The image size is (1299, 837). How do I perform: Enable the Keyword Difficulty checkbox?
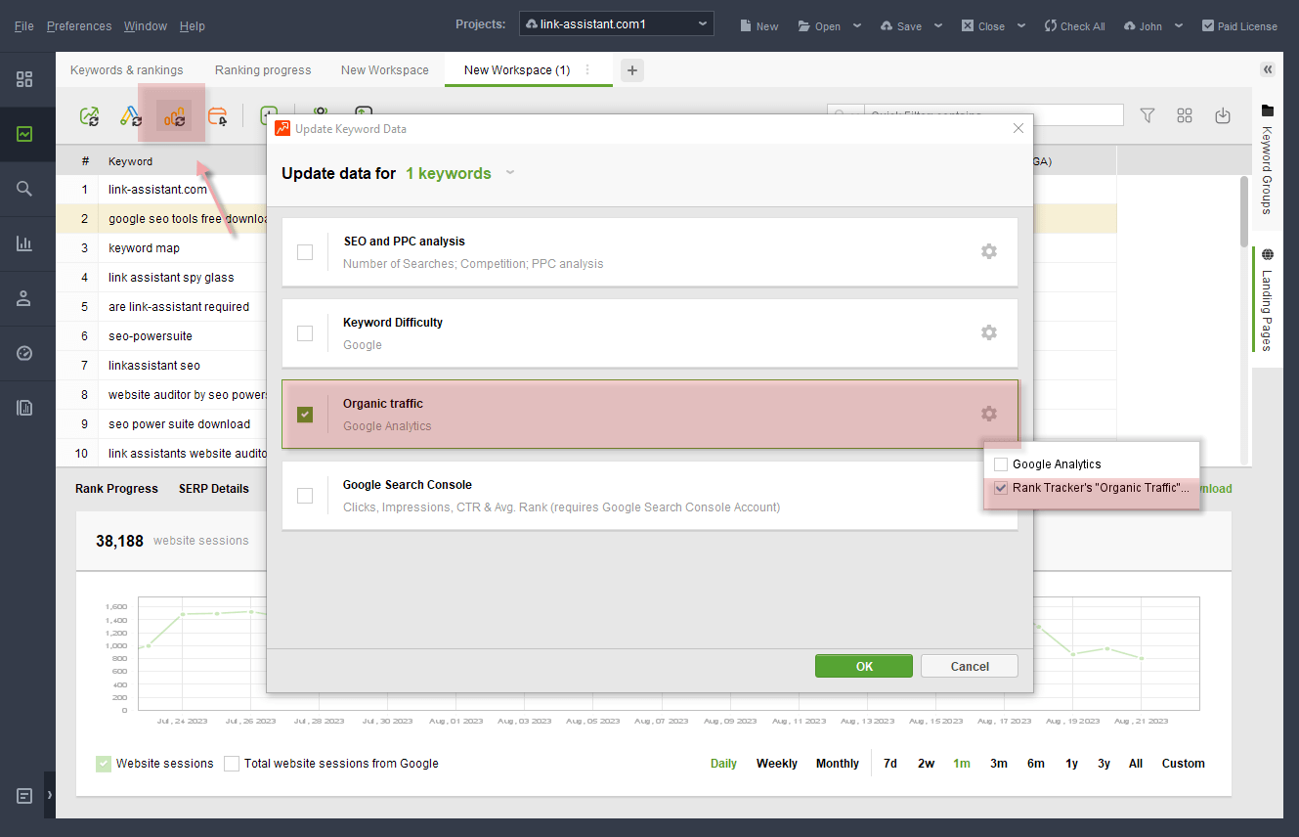click(305, 333)
